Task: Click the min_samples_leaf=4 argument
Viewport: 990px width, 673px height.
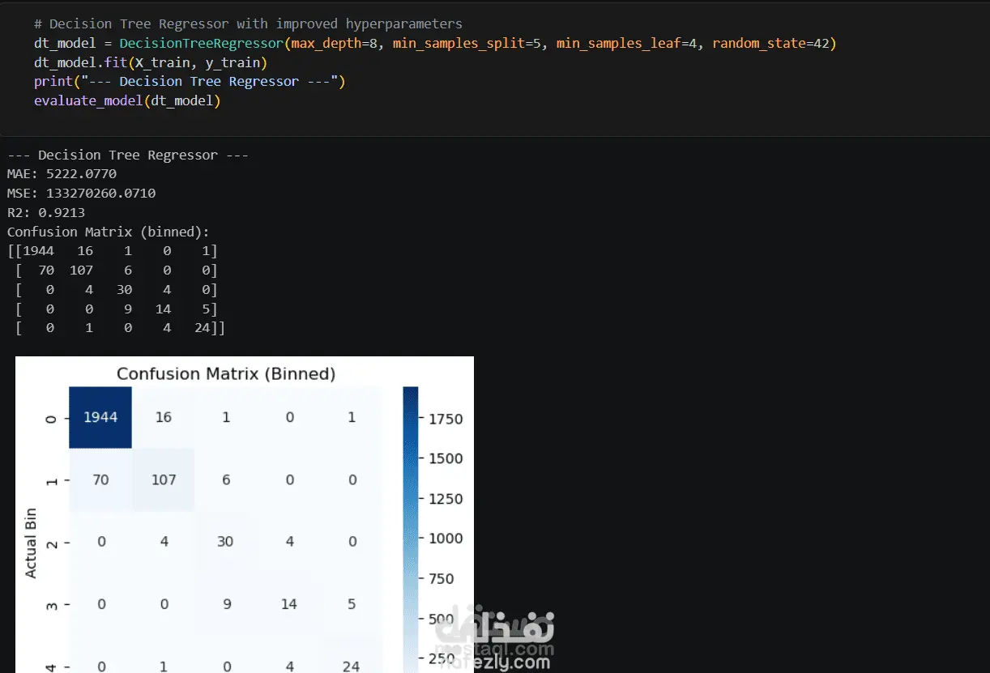Action: [626, 43]
